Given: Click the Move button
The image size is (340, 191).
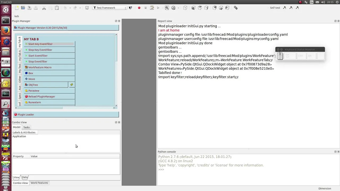Looking at the screenshot, I should [49, 79].
